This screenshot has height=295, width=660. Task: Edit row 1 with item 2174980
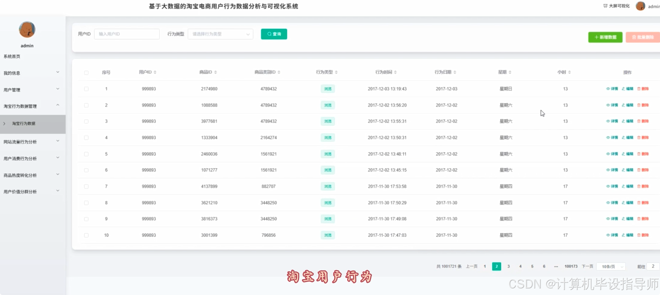pyautogui.click(x=628, y=89)
